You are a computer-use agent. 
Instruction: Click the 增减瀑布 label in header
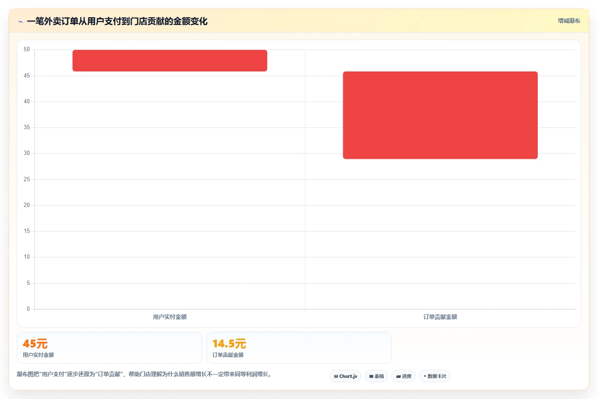tap(569, 21)
